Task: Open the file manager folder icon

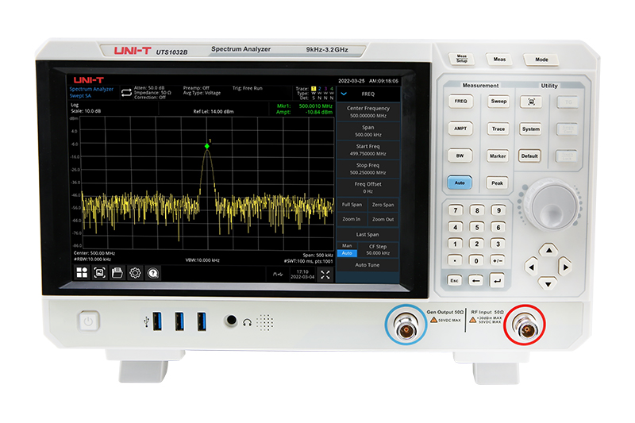Action: click(117, 273)
